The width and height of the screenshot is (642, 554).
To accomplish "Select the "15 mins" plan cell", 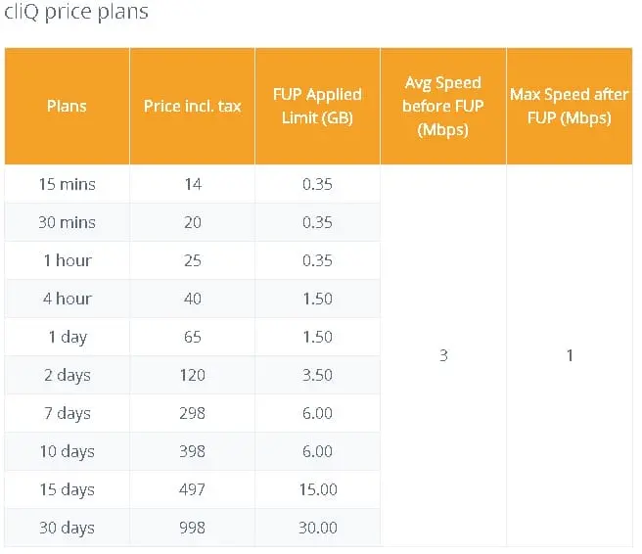I will pos(67,184).
